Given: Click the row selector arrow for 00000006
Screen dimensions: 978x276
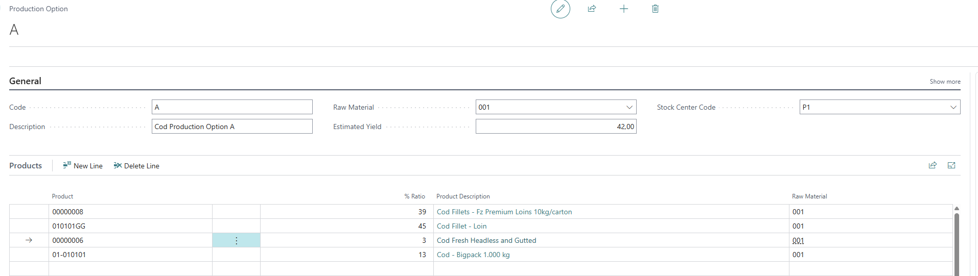Looking at the screenshot, I should click(29, 240).
